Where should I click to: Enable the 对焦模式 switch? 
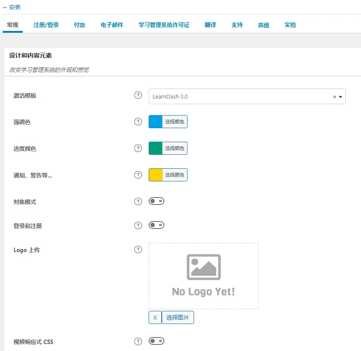click(x=156, y=201)
